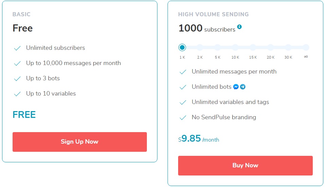325x187 pixels.
Task: Click the checkmark beside Up to 3 bots
Action: pyautogui.click(x=17, y=79)
